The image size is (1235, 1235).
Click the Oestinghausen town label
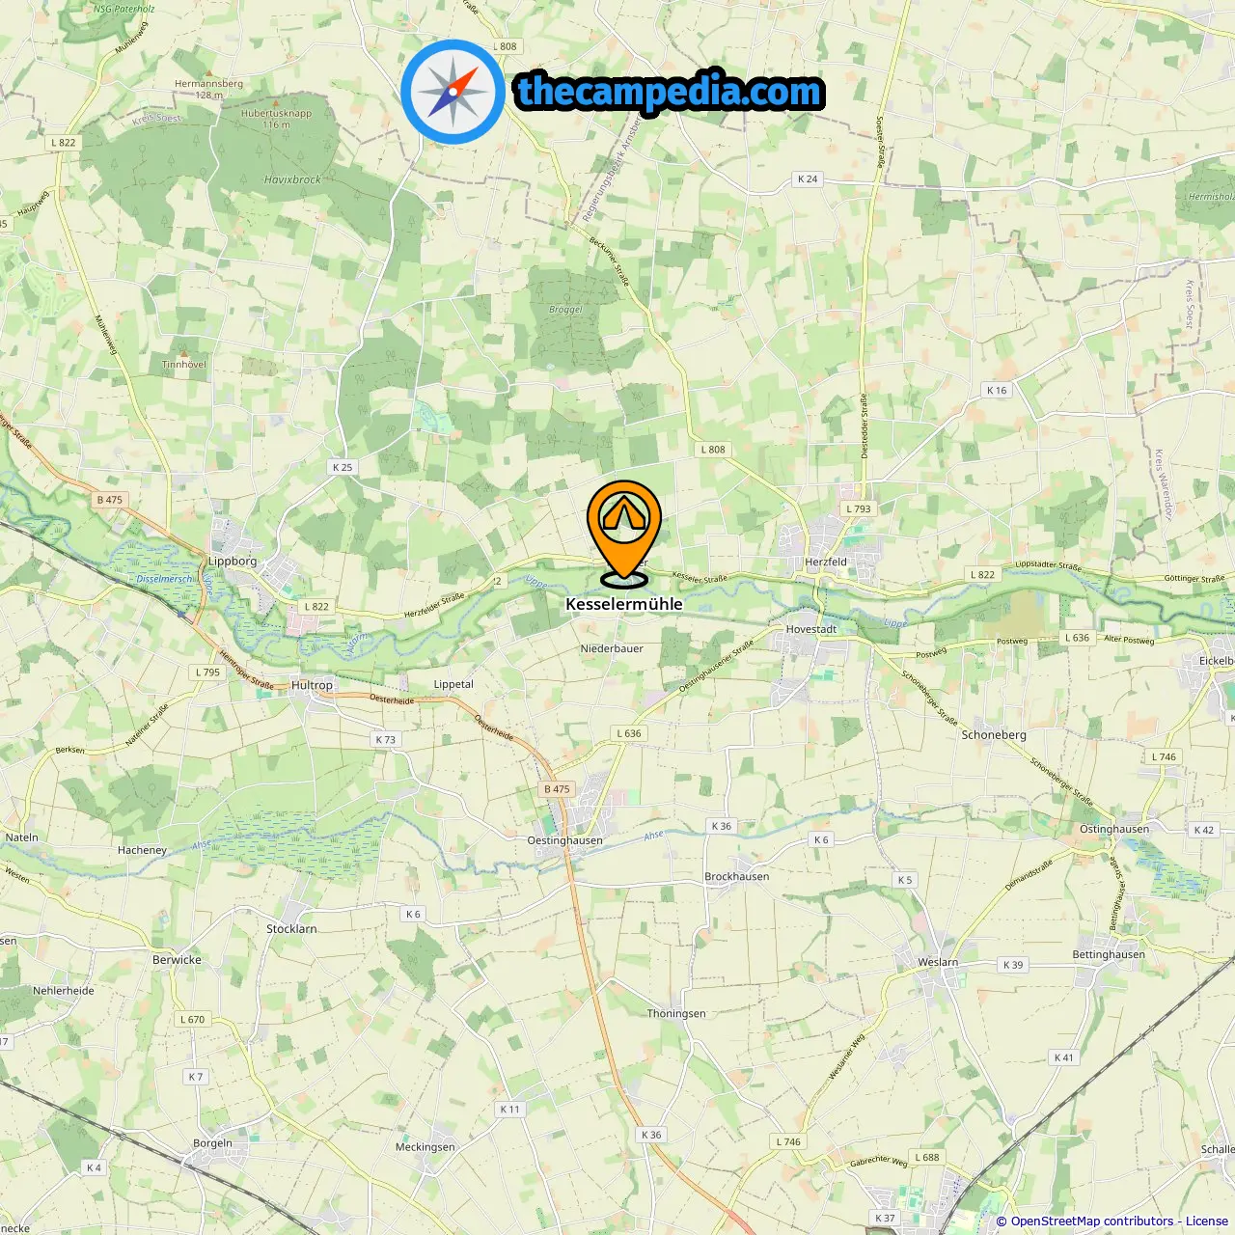coord(564,840)
